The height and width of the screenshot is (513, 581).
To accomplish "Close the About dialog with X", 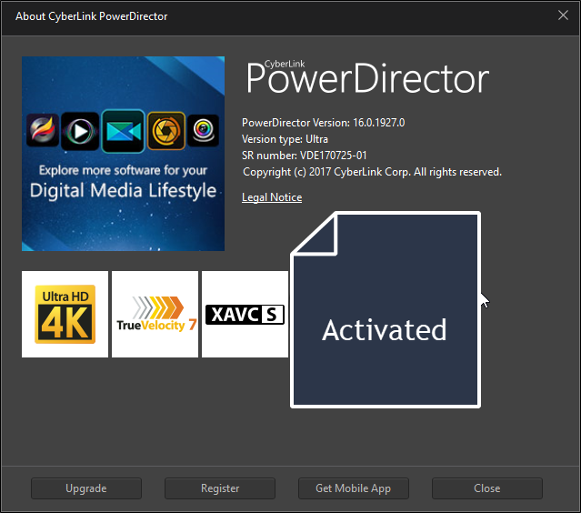I will (x=563, y=15).
